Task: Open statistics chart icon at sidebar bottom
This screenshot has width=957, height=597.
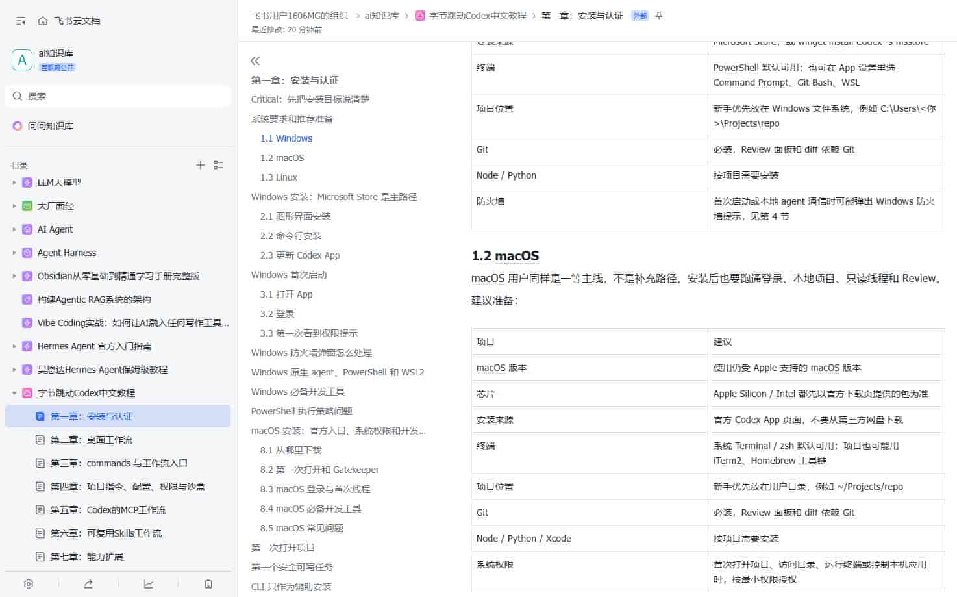Action: point(149,584)
